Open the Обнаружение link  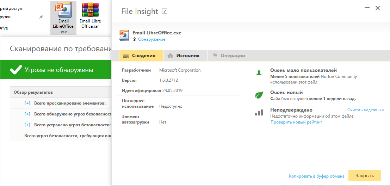point(152,39)
